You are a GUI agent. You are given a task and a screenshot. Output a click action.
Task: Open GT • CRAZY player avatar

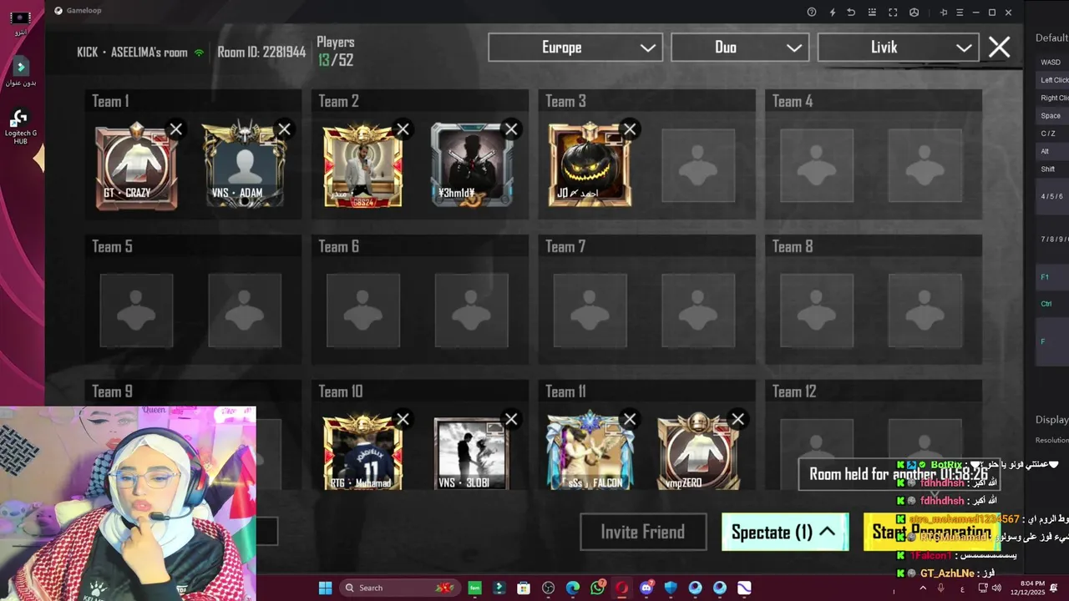[x=136, y=165]
